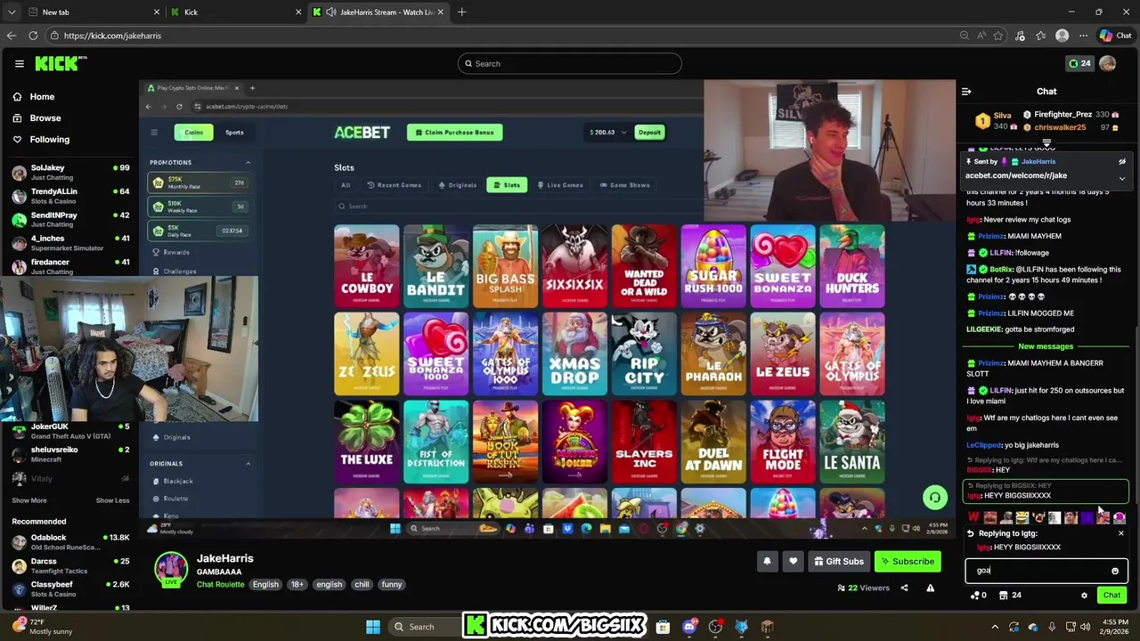Viewport: 1140px width, 641px height.
Task: Open Discord from the taskbar
Action: coord(689,627)
